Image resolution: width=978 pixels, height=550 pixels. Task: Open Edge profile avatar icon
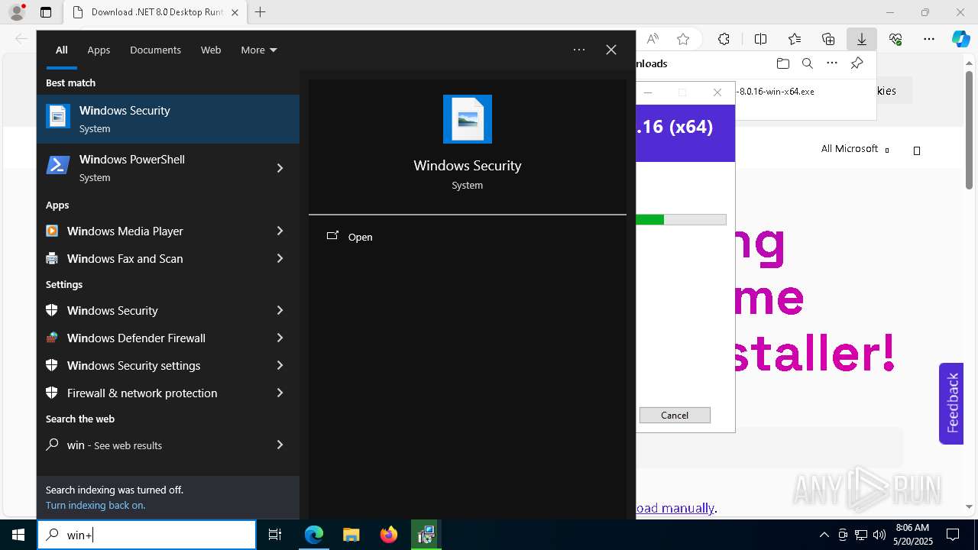click(17, 12)
